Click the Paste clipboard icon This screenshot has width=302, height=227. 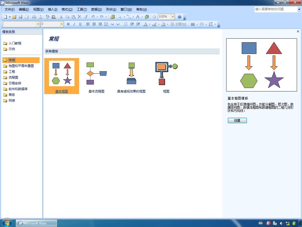(73, 17)
